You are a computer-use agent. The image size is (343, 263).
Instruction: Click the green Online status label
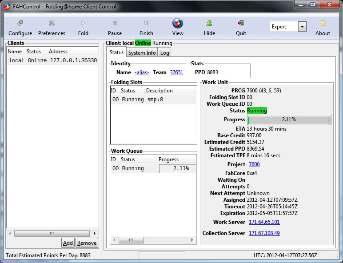[x=143, y=43]
